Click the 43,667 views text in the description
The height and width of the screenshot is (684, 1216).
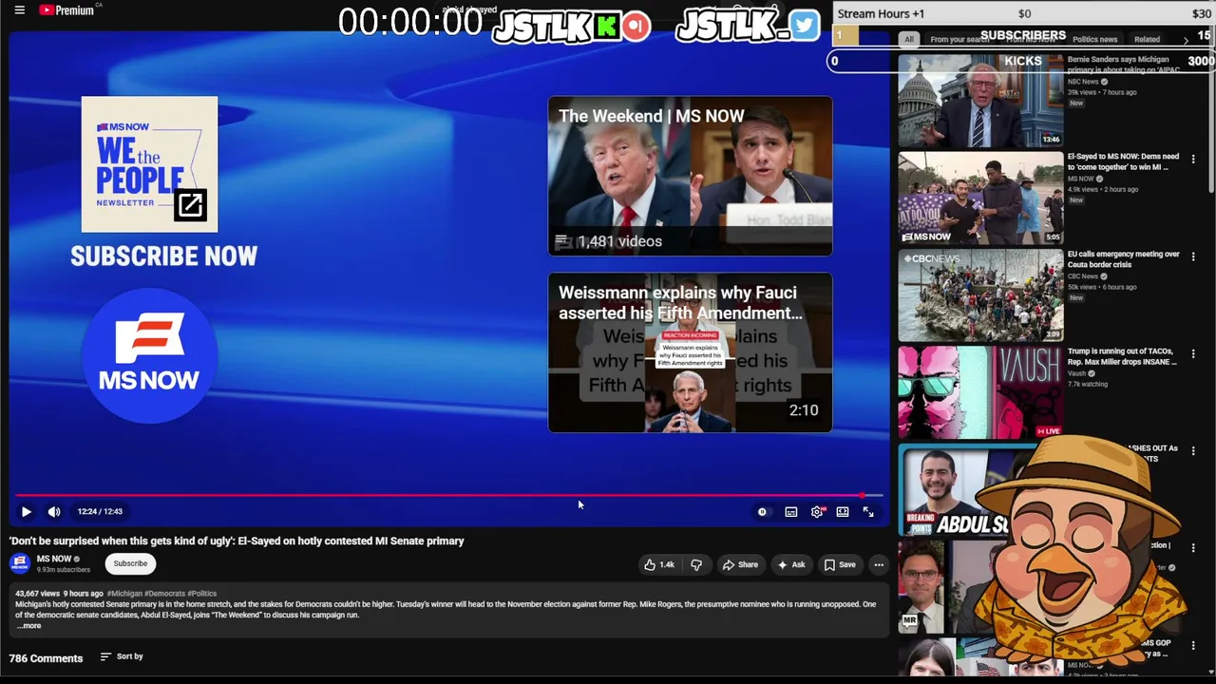37,594
